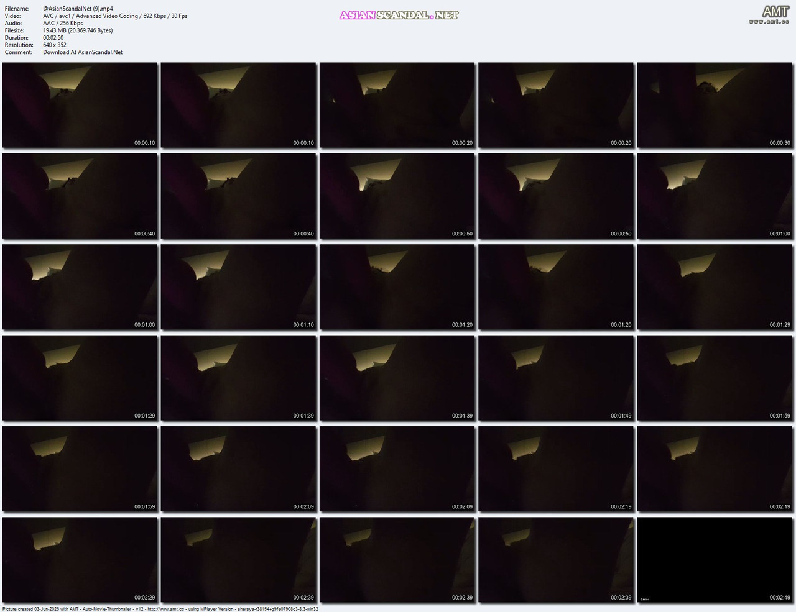Click the 'Duration:' label

click(16, 38)
